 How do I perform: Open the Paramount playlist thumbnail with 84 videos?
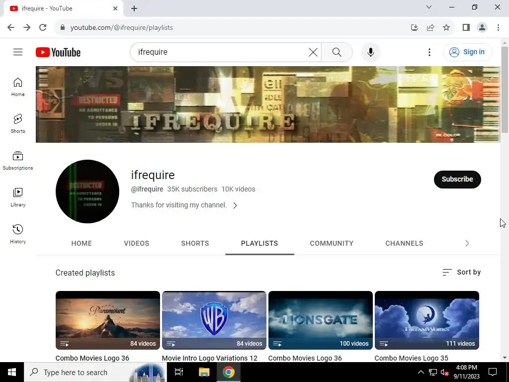point(108,320)
